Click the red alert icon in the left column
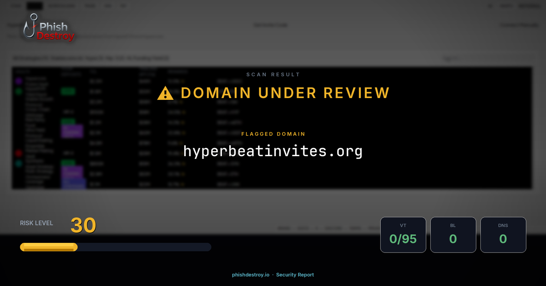Viewport: 546px width, 286px height. [x=18, y=153]
